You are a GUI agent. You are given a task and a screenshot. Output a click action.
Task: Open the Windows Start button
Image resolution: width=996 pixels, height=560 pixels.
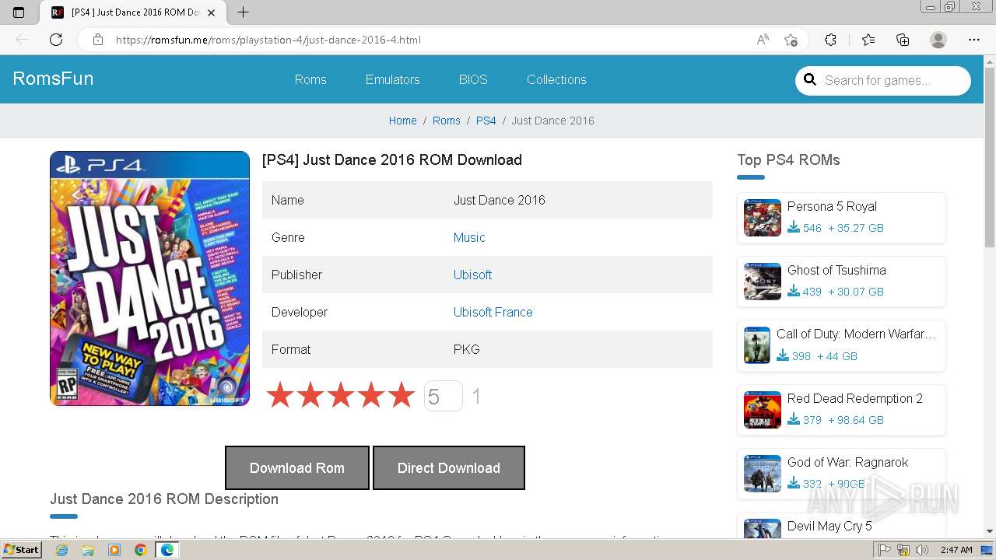[22, 550]
